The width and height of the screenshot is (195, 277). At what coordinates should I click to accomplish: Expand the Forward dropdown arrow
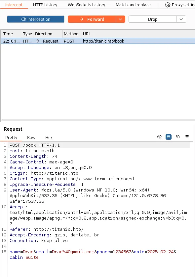click(x=121, y=19)
